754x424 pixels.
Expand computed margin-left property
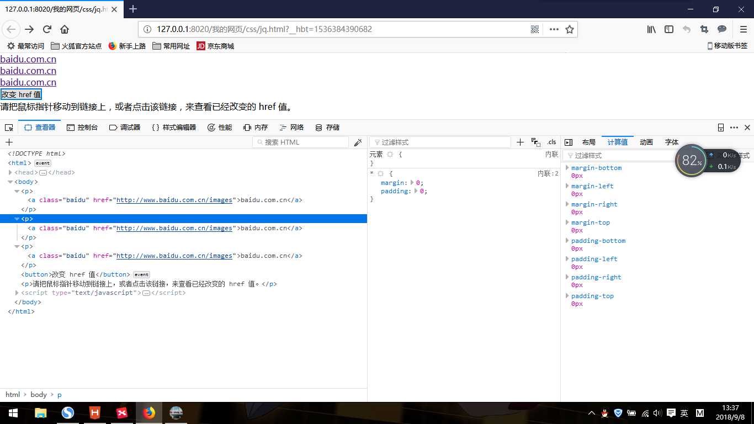coord(567,186)
